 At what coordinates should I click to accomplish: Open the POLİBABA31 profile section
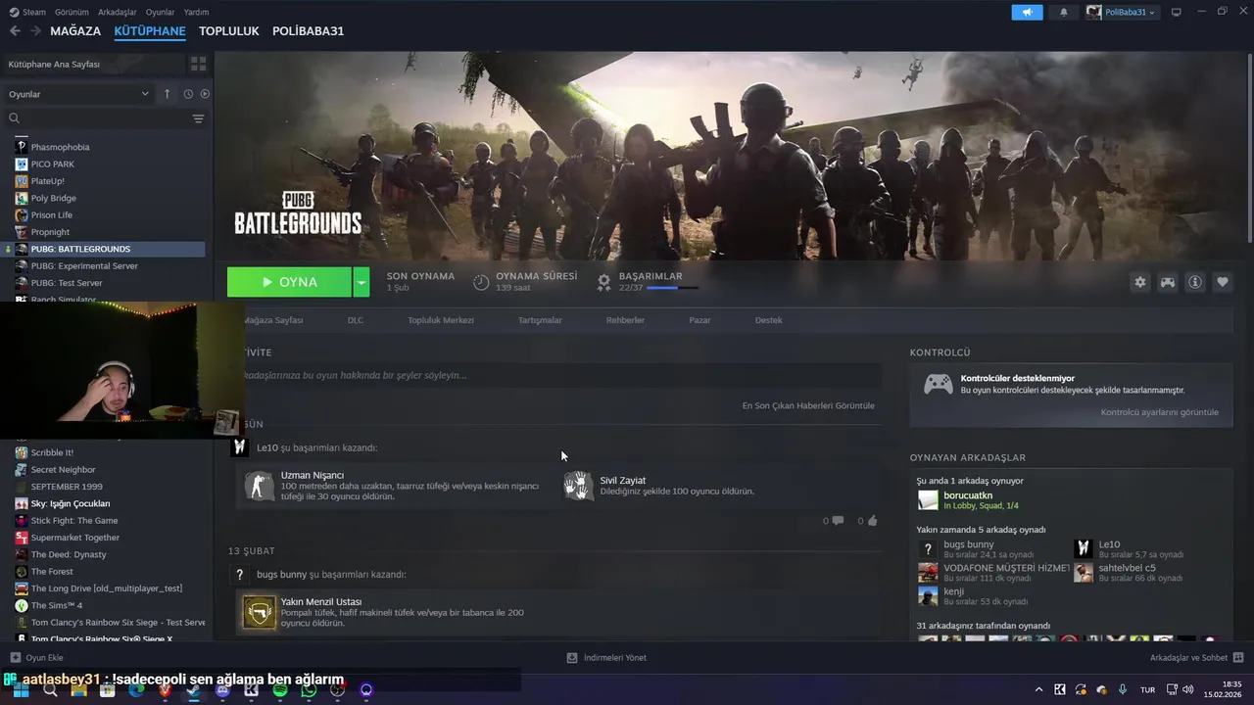(308, 31)
